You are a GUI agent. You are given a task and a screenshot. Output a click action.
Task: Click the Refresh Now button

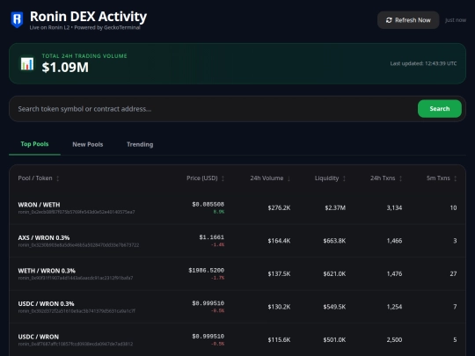click(408, 20)
